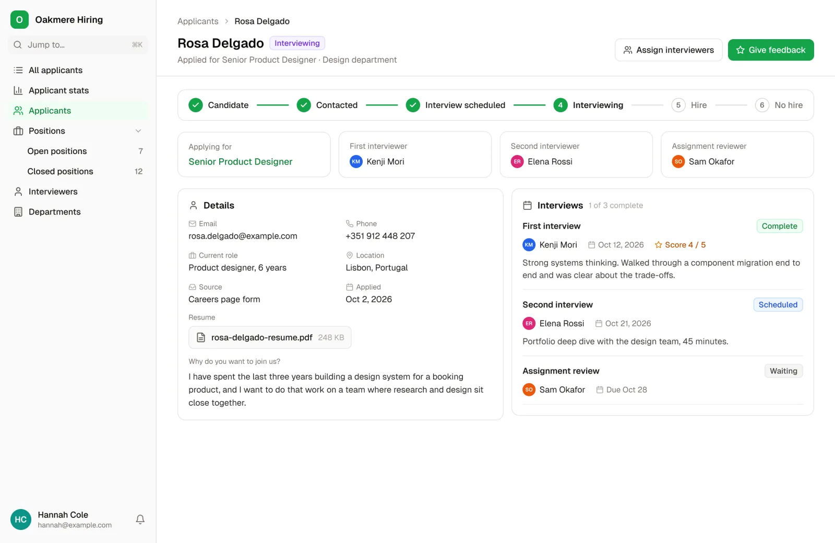Click the Departments building icon
The width and height of the screenshot is (835, 543).
coord(18,212)
